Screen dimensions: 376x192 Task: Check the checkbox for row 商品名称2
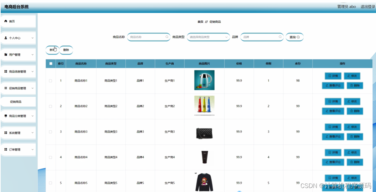pyautogui.click(x=50, y=106)
